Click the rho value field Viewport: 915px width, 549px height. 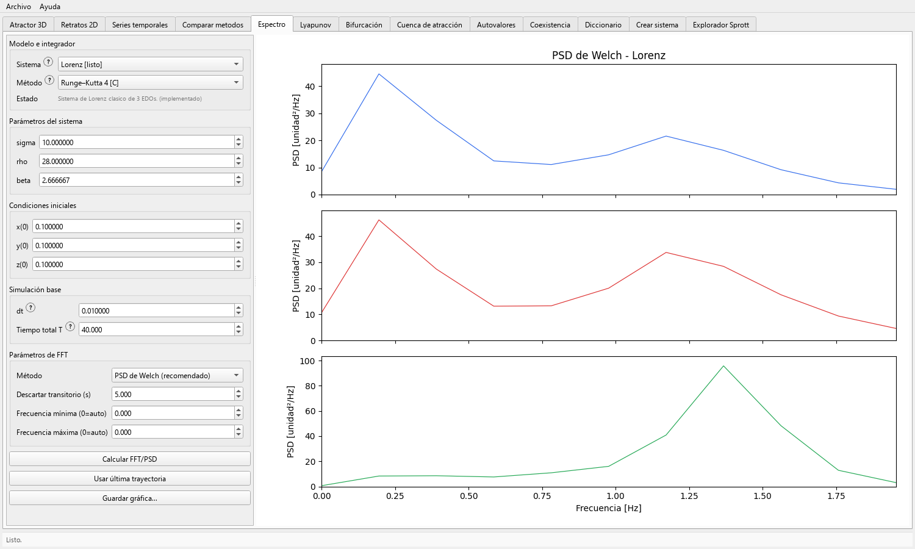click(137, 161)
